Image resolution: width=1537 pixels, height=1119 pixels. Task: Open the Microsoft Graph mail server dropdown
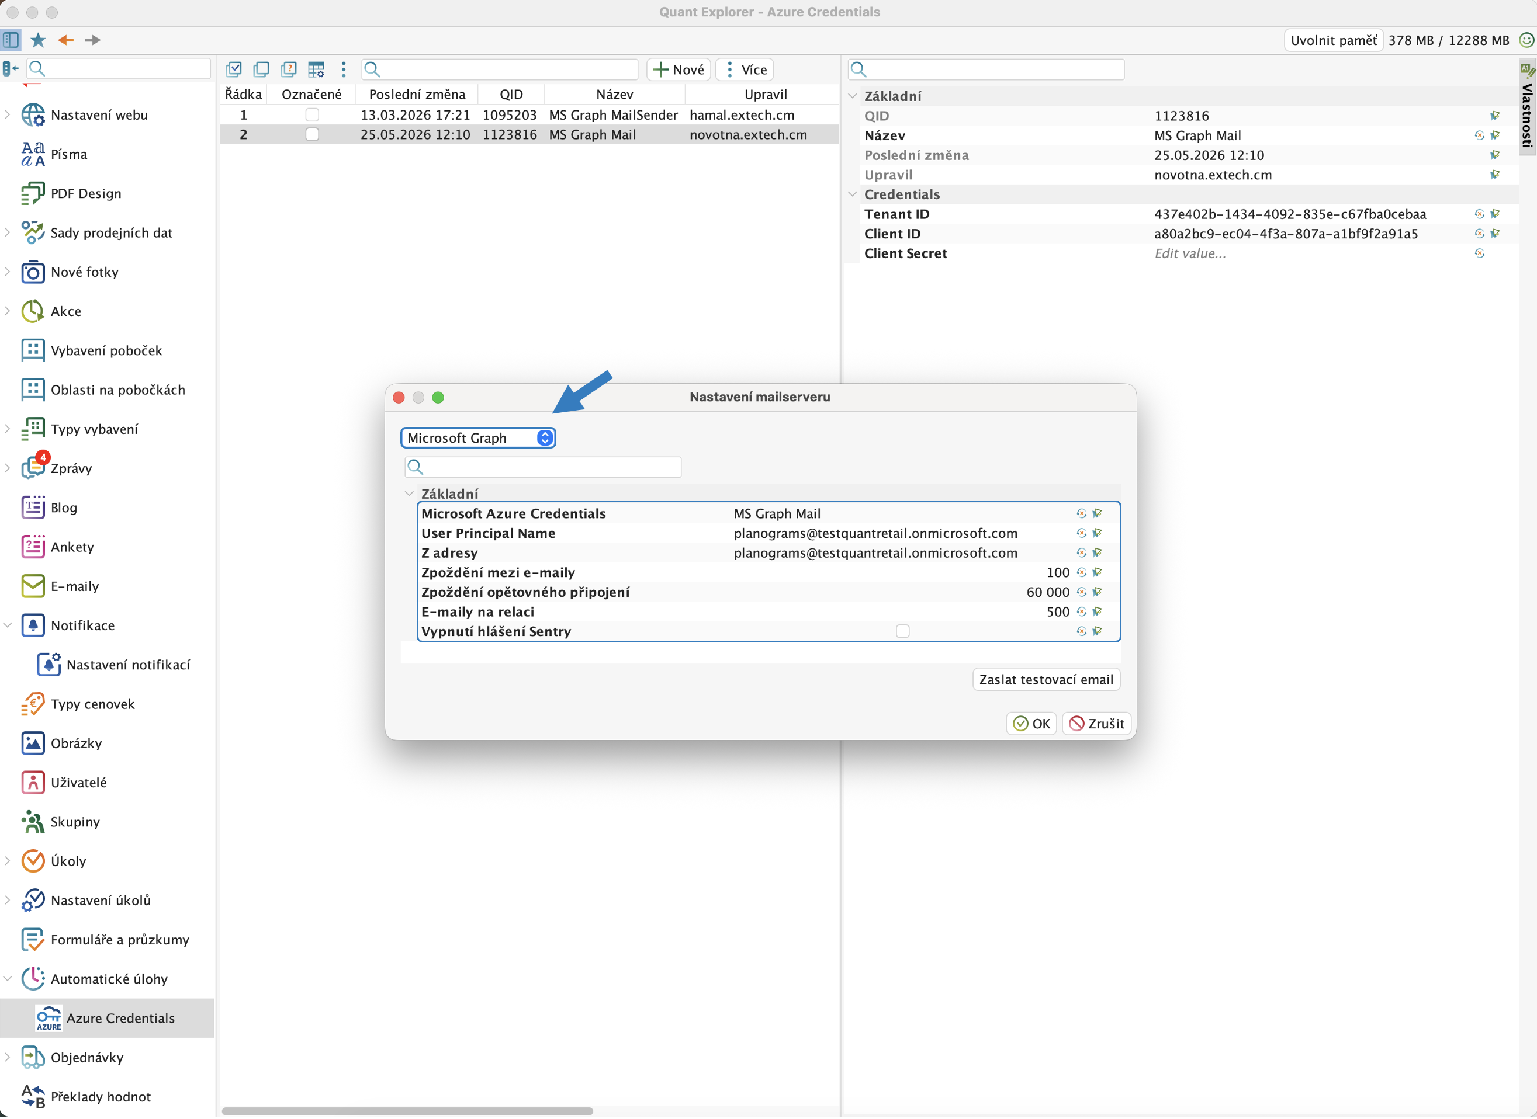point(479,438)
